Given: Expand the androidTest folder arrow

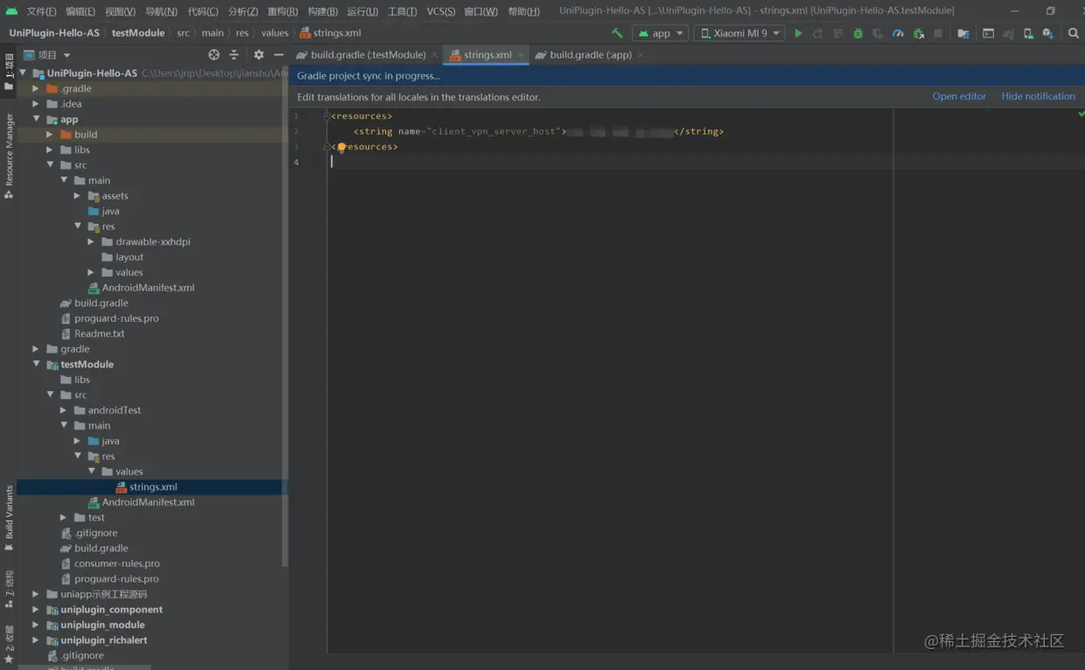Looking at the screenshot, I should [63, 410].
